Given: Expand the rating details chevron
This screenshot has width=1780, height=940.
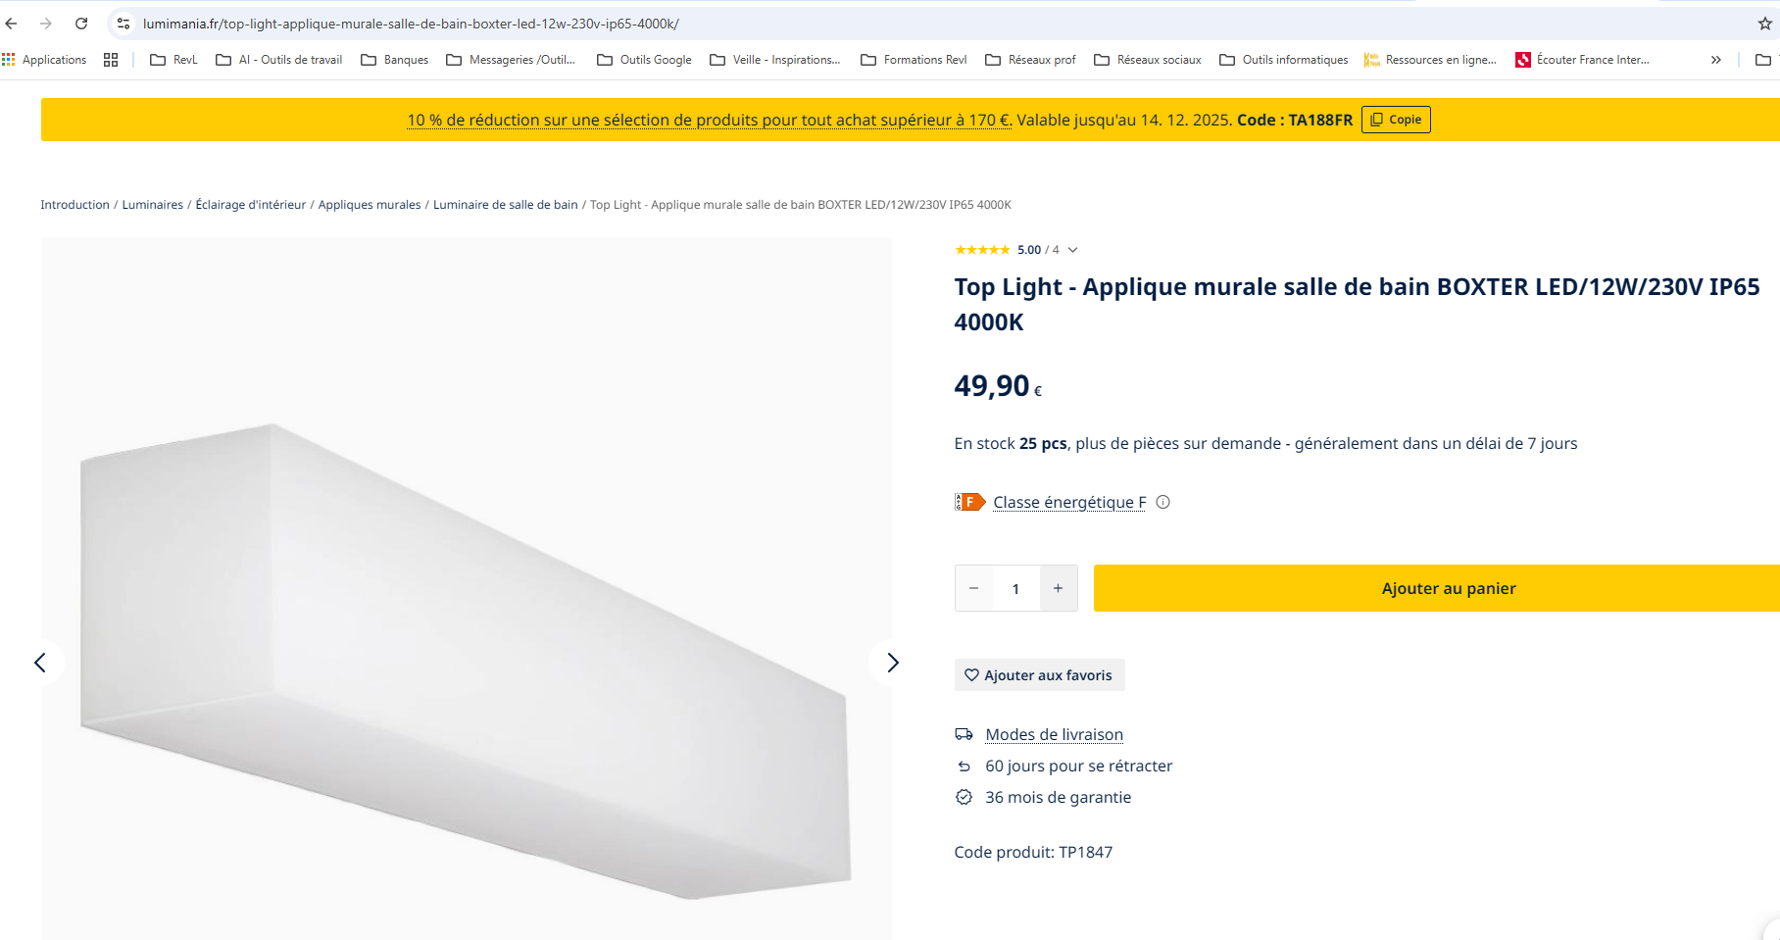Looking at the screenshot, I should 1073,250.
